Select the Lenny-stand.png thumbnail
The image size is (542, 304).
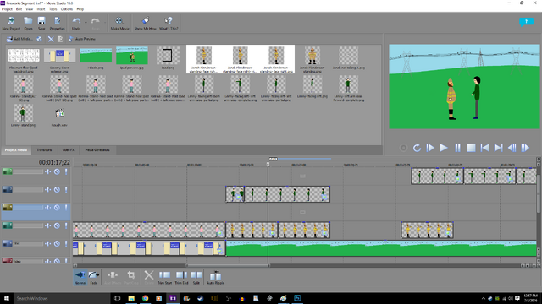[x=23, y=117]
